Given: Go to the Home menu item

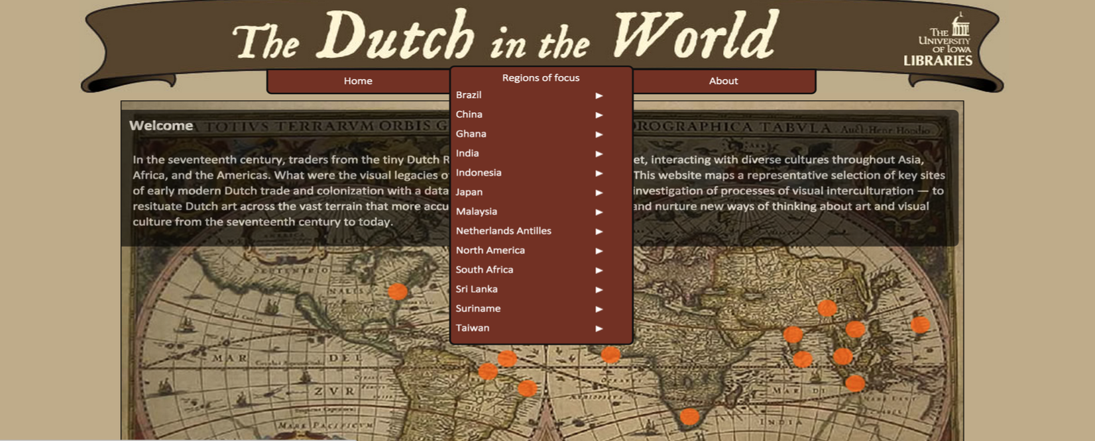Looking at the screenshot, I should 358,81.
